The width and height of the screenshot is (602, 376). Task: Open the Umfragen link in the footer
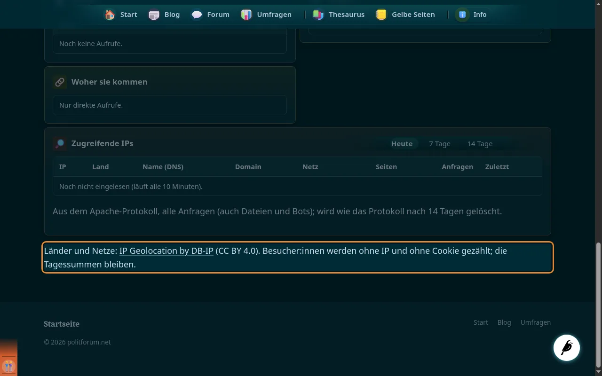[x=536, y=322]
